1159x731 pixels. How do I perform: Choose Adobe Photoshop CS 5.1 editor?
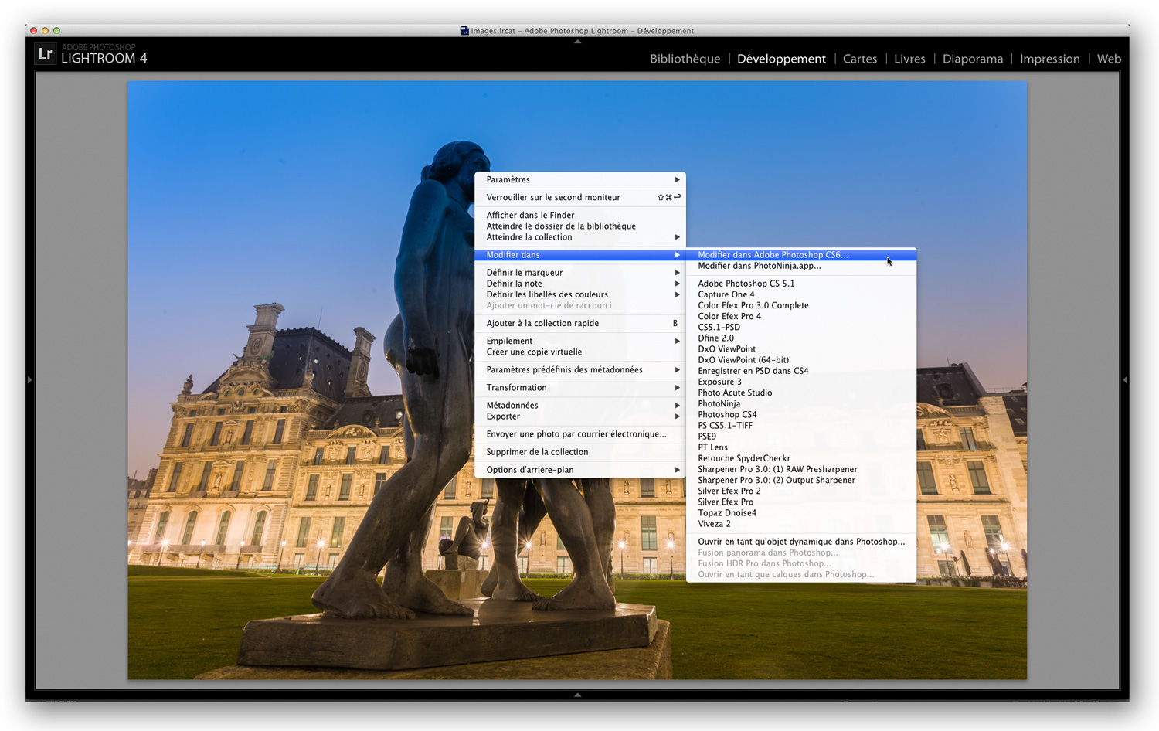pyautogui.click(x=801, y=283)
